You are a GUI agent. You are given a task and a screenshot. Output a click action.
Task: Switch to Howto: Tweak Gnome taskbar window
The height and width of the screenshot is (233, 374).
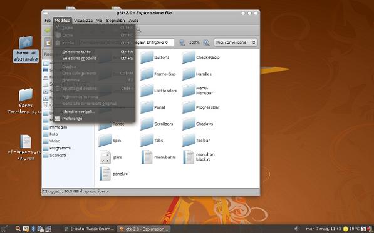(x=90, y=229)
